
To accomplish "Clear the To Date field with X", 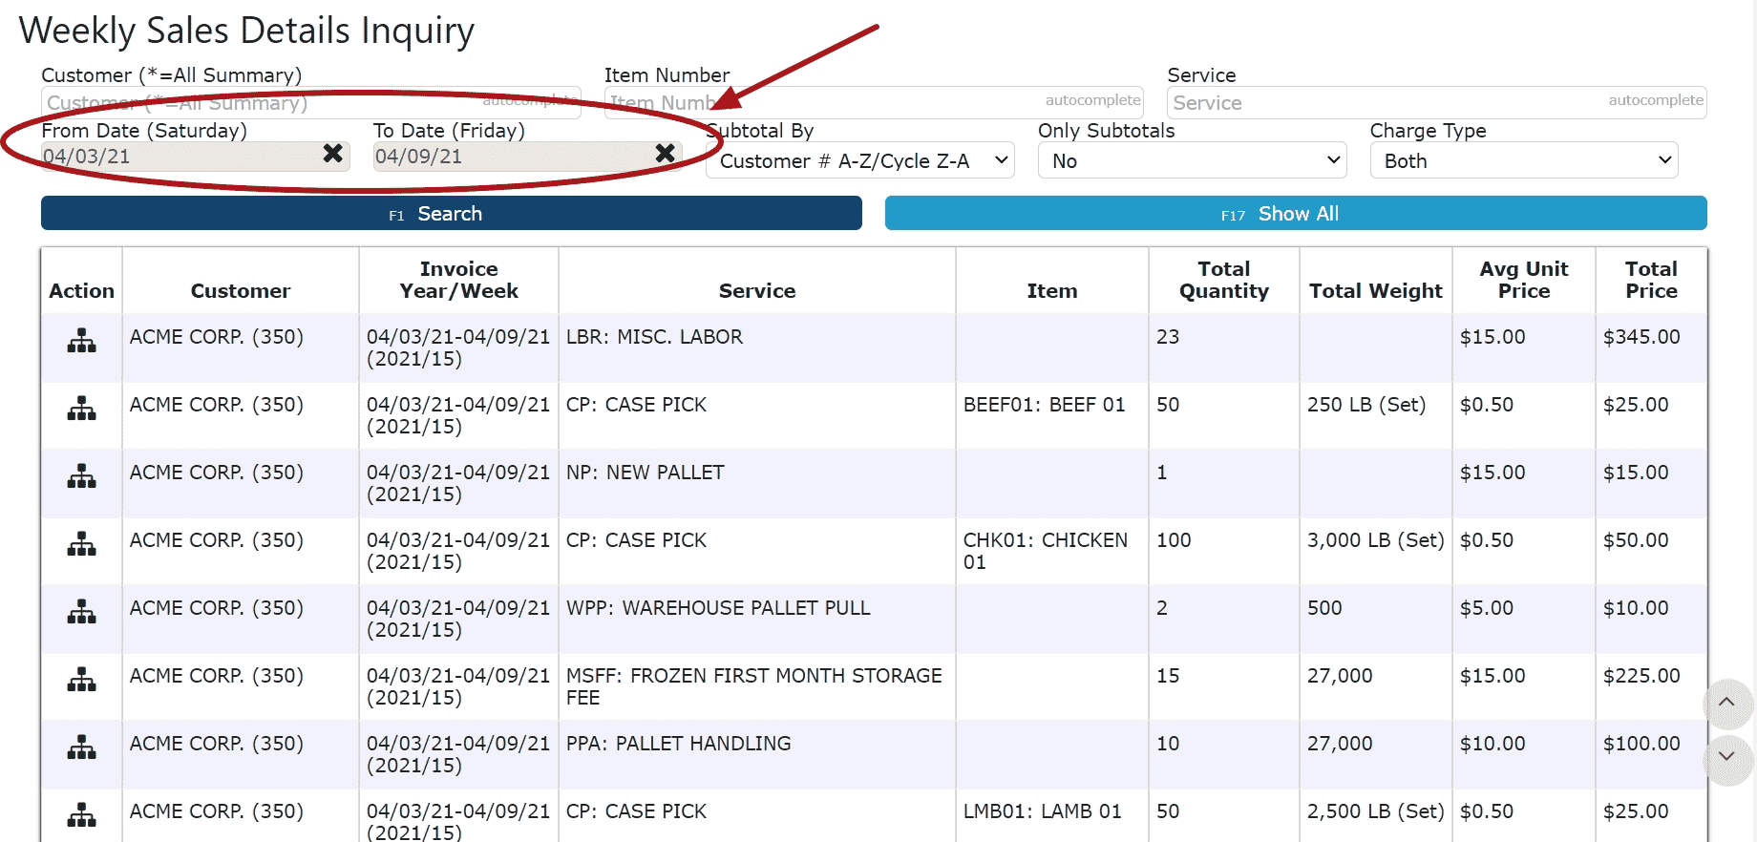I will click(x=665, y=154).
